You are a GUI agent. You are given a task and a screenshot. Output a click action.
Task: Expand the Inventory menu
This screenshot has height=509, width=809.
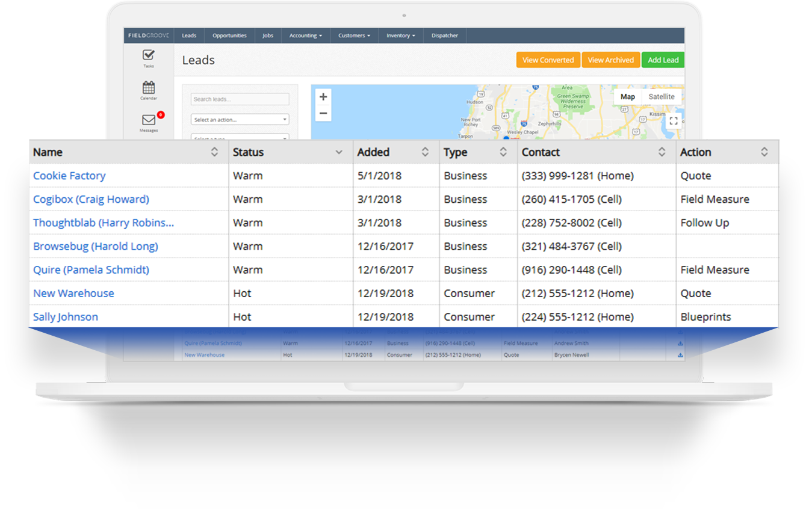click(x=401, y=35)
